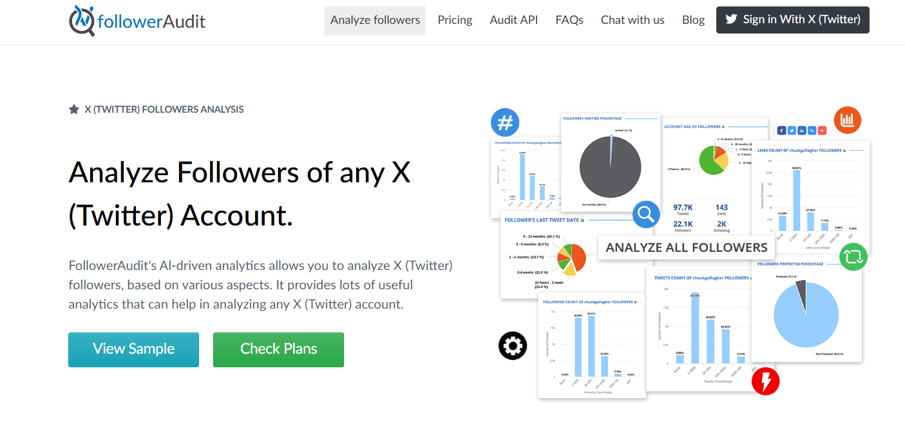
Task: Click the green retweet icon
Action: [853, 257]
